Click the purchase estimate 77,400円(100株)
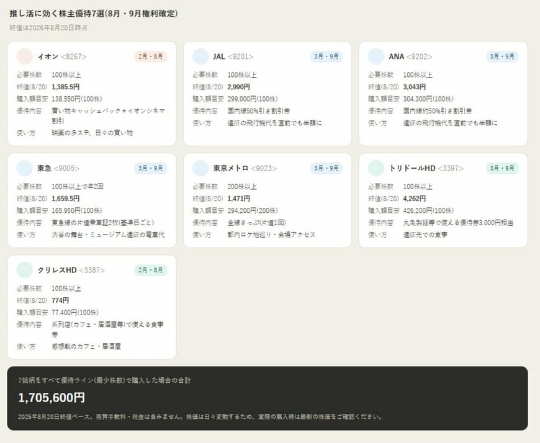The image size is (540, 443). (75, 313)
